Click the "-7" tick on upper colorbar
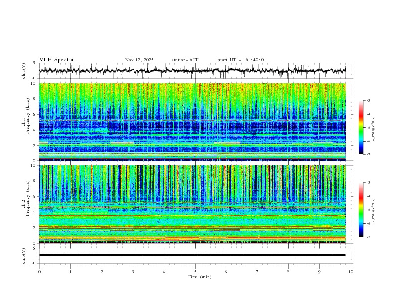Viewport: 395px width, 305px height. pyautogui.click(x=368, y=154)
